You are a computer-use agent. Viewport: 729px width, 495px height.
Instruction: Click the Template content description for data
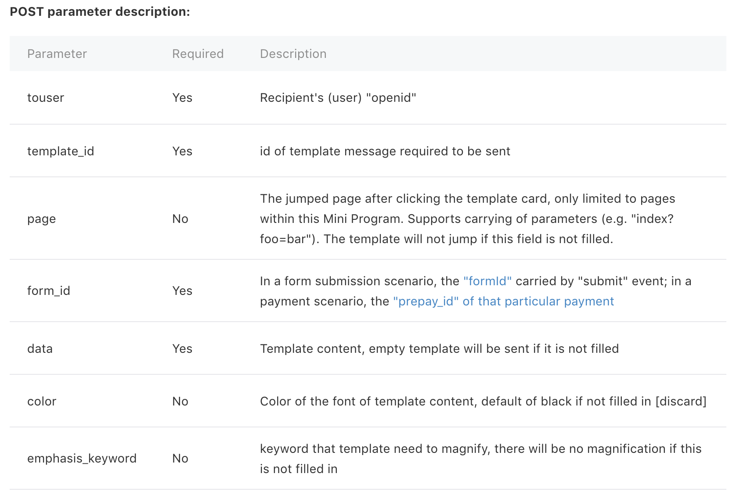tap(439, 348)
